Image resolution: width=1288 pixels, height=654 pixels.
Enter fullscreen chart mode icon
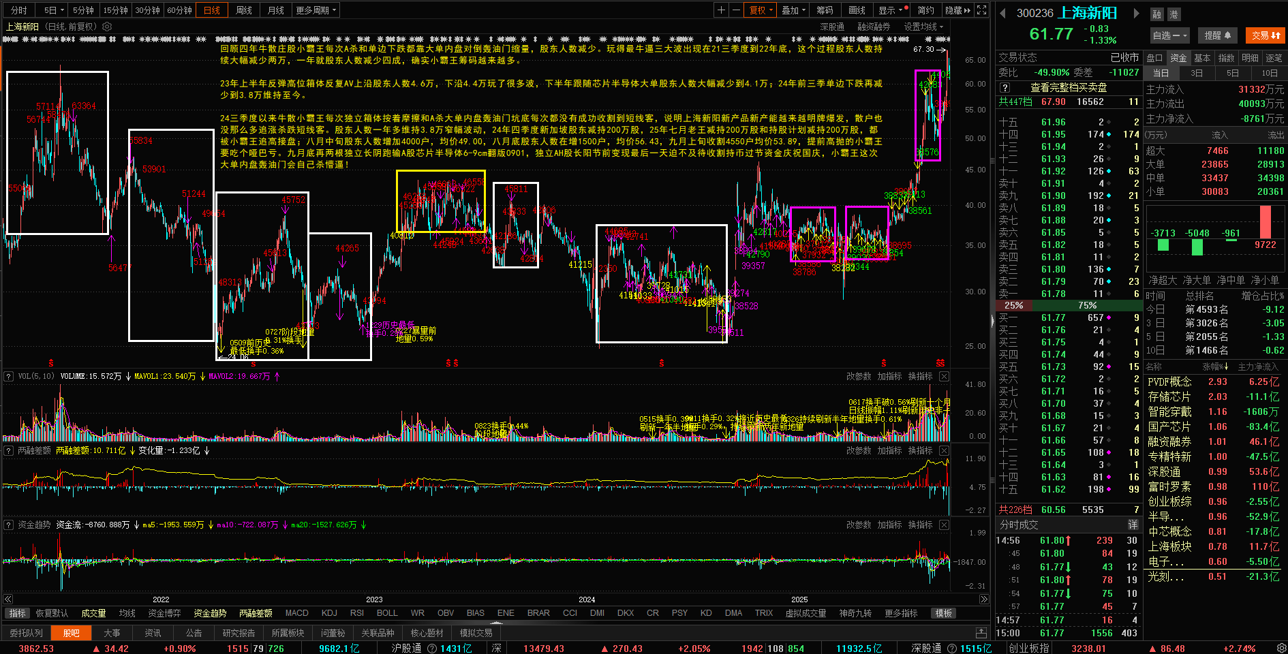click(x=981, y=10)
